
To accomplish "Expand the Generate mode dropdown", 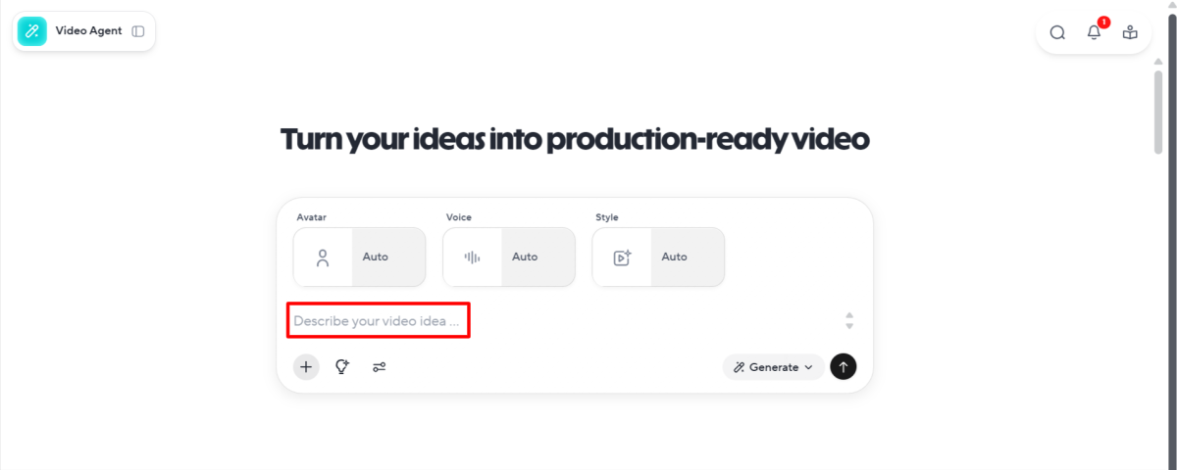I will pos(774,367).
